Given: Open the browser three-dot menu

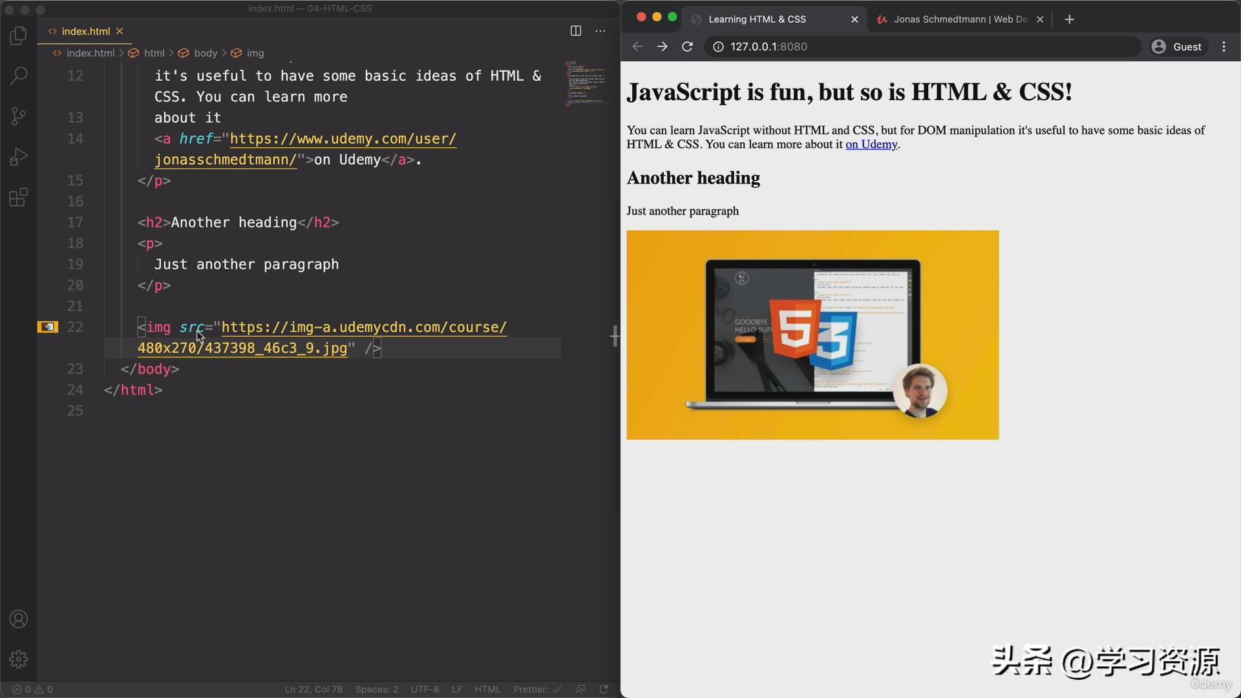Looking at the screenshot, I should pyautogui.click(x=1224, y=46).
